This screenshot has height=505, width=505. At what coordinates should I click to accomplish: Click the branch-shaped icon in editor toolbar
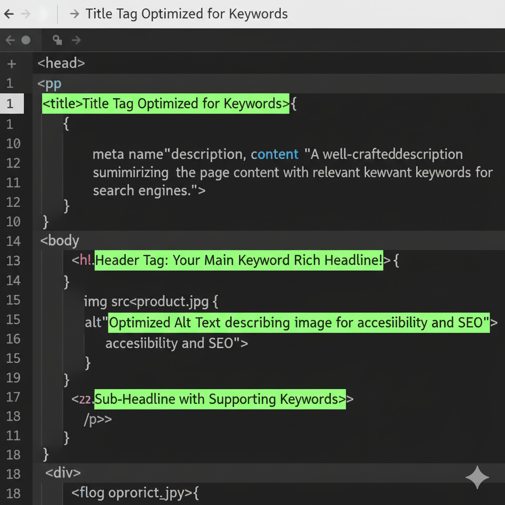click(57, 40)
